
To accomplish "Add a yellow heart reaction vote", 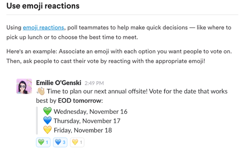I will click(77, 142).
